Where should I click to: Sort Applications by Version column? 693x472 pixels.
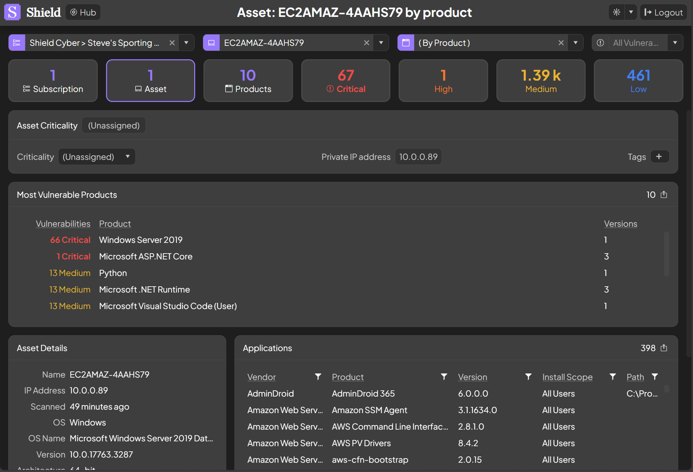click(473, 377)
